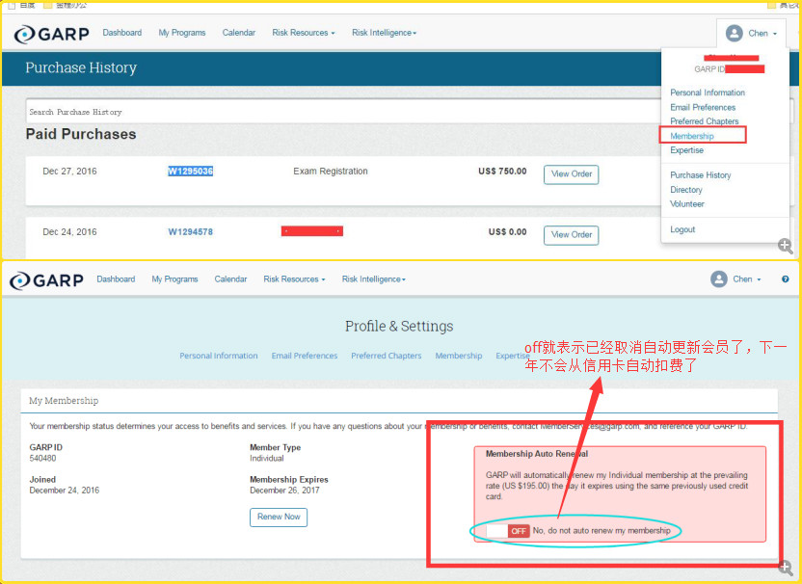The height and width of the screenshot is (584, 802).
Task: Click the 'US$ 0.00' amount
Action: (x=507, y=232)
